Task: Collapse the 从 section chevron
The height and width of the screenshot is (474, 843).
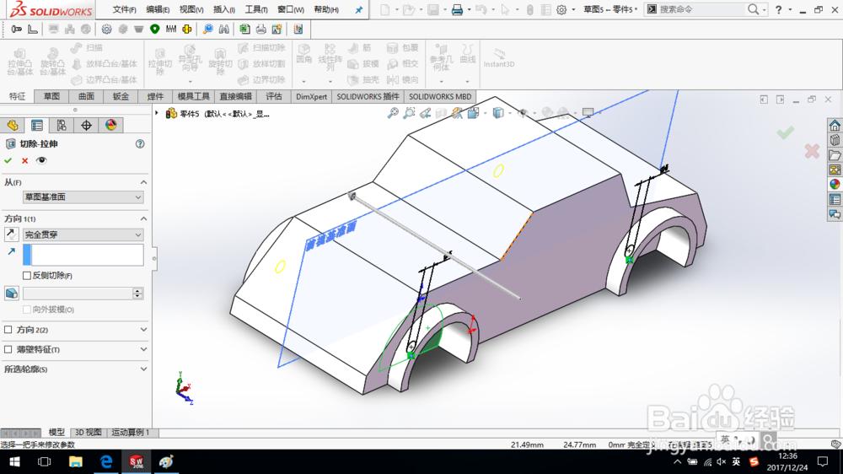Action: (143, 182)
